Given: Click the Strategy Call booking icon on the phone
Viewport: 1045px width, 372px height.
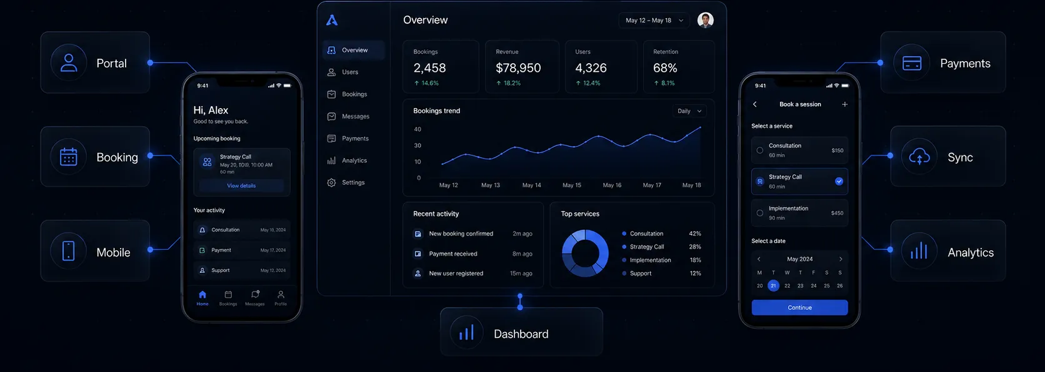Looking at the screenshot, I should tap(207, 162).
